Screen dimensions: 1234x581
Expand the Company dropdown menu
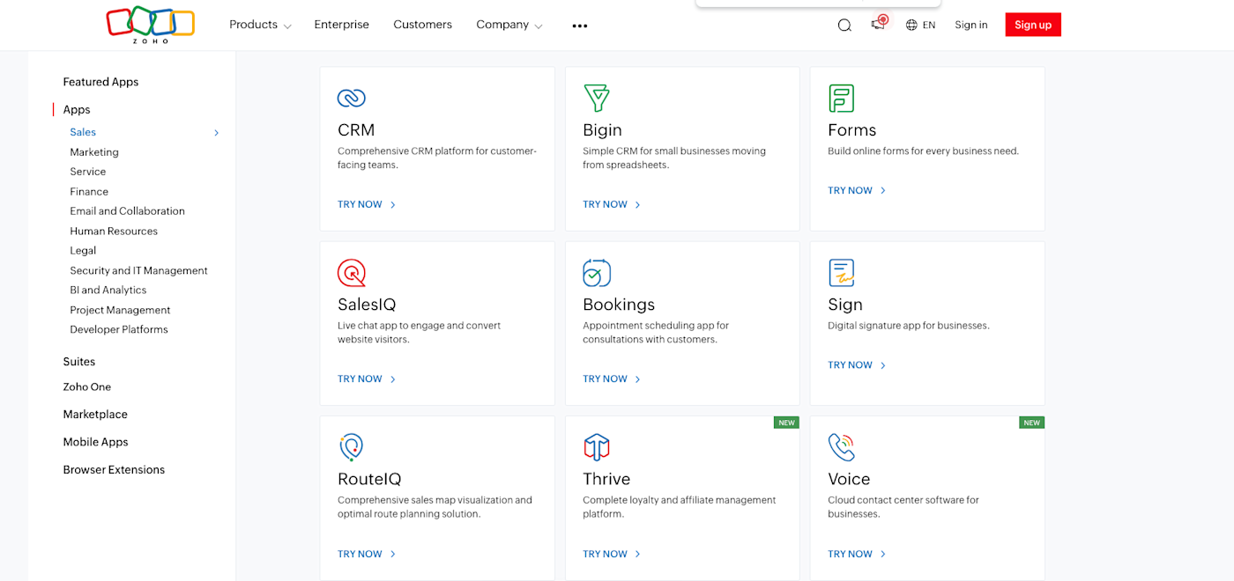pyautogui.click(x=509, y=25)
